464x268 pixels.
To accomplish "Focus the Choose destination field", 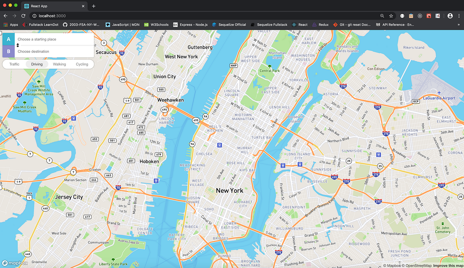I will 54,51.
